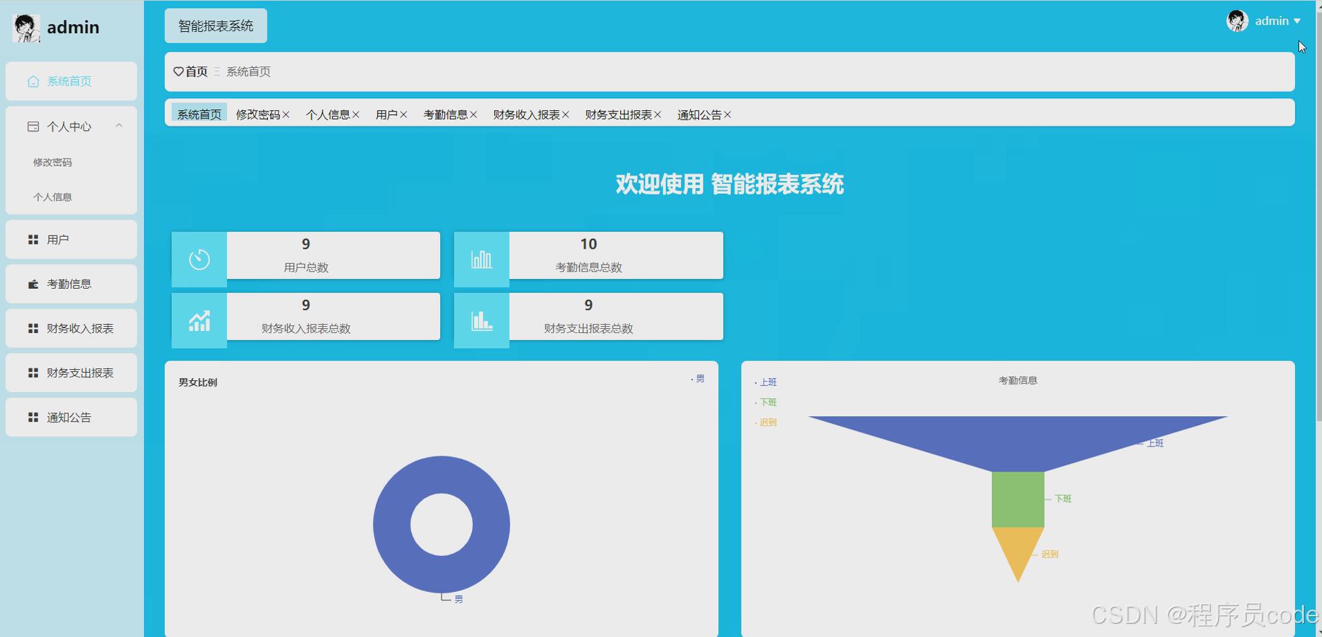This screenshot has width=1322, height=637.
Task: Click the column chart icon on 财务支出报表总数 card
Action: [481, 319]
